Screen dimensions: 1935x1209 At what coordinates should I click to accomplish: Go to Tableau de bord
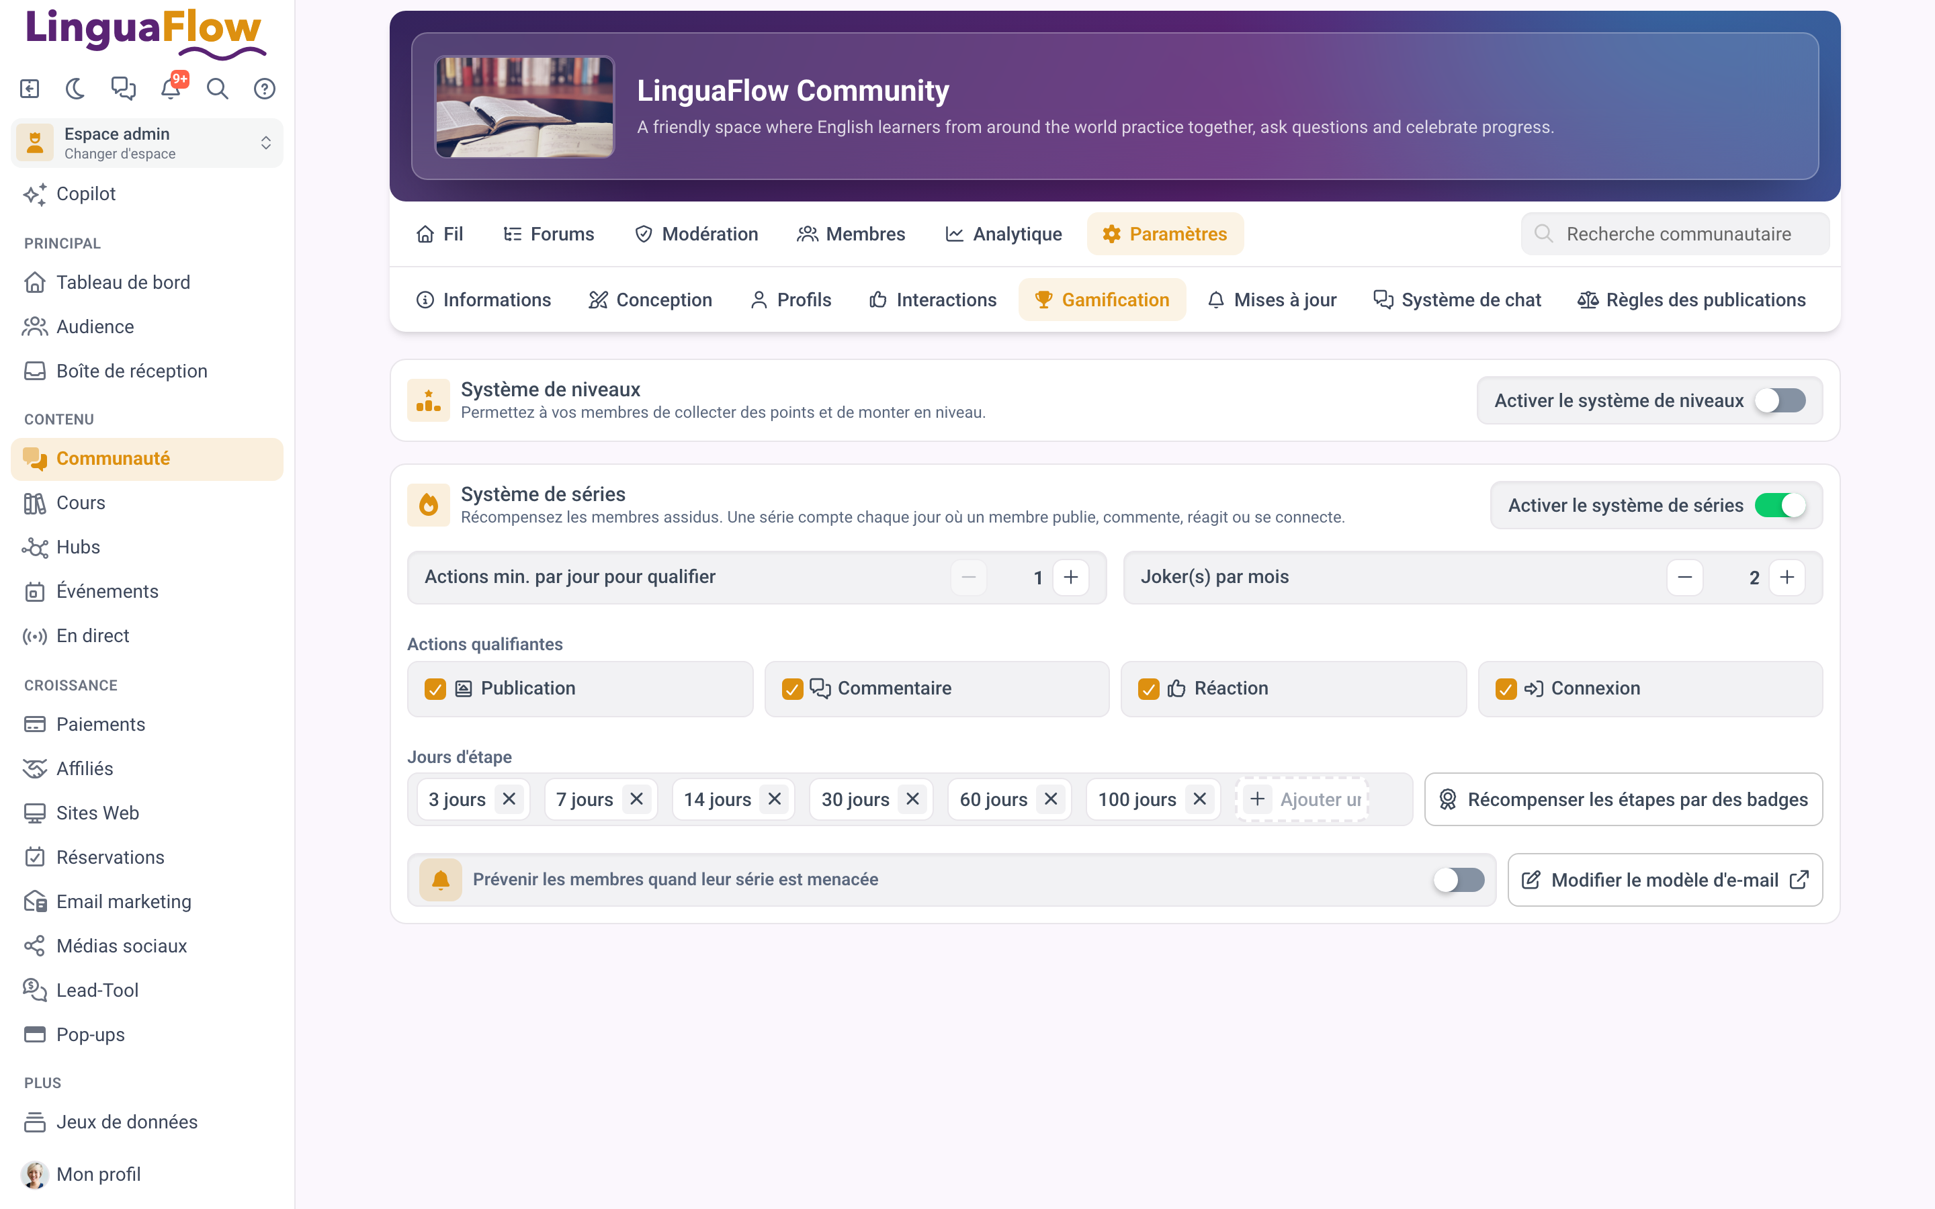(147, 282)
